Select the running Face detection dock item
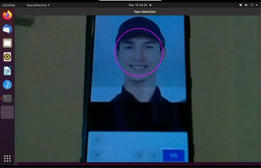 pyautogui.click(x=7, y=112)
